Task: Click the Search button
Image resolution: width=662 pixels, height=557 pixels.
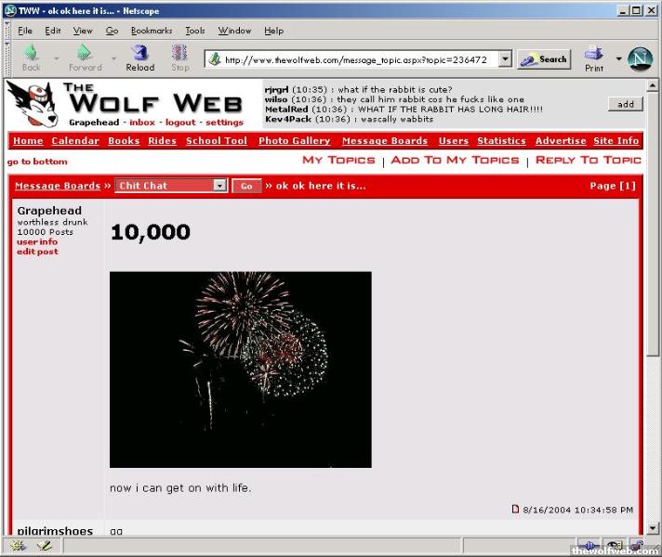Action: tap(544, 58)
